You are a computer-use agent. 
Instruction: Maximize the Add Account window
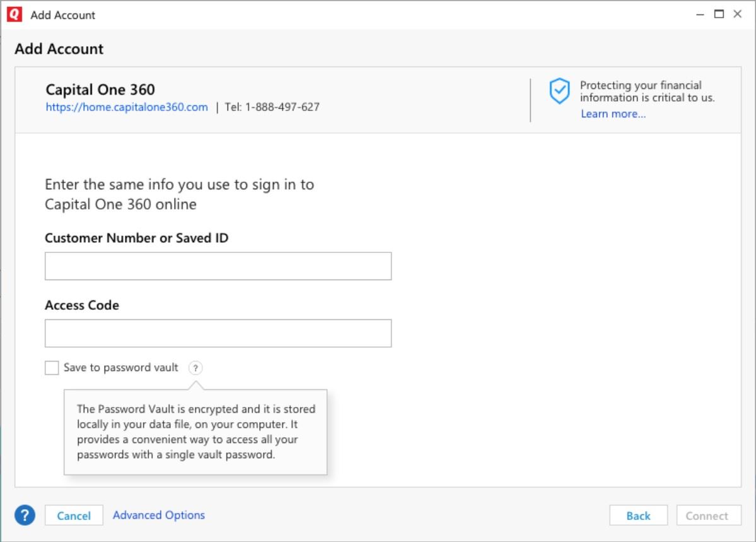[x=719, y=15]
